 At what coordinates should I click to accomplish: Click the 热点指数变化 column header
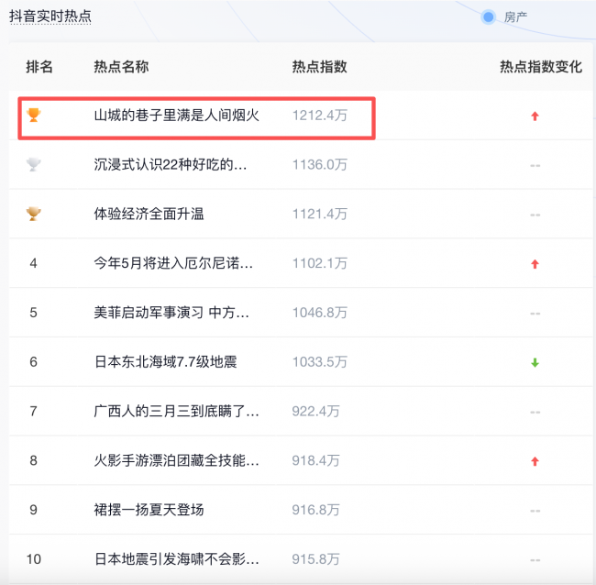coord(540,67)
